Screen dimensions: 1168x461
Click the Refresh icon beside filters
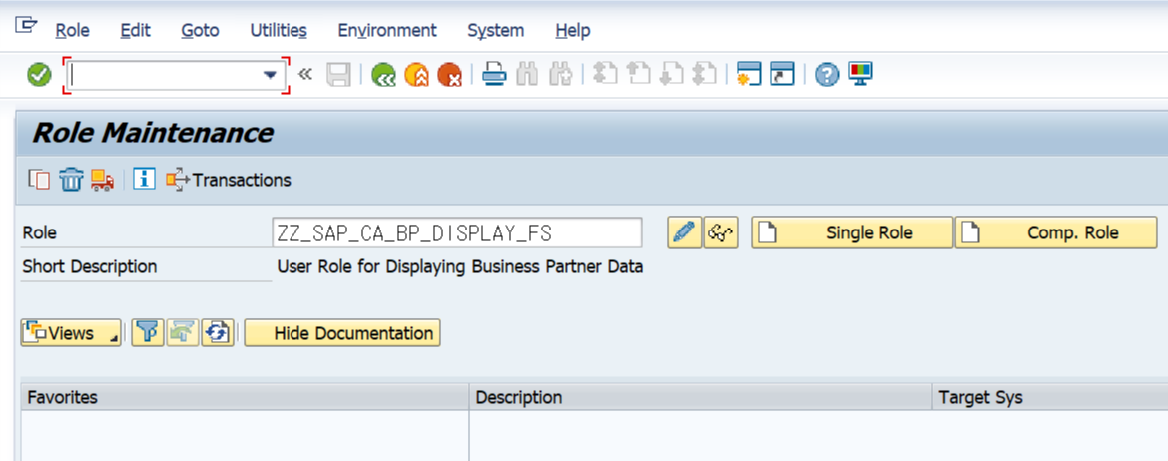(x=218, y=333)
